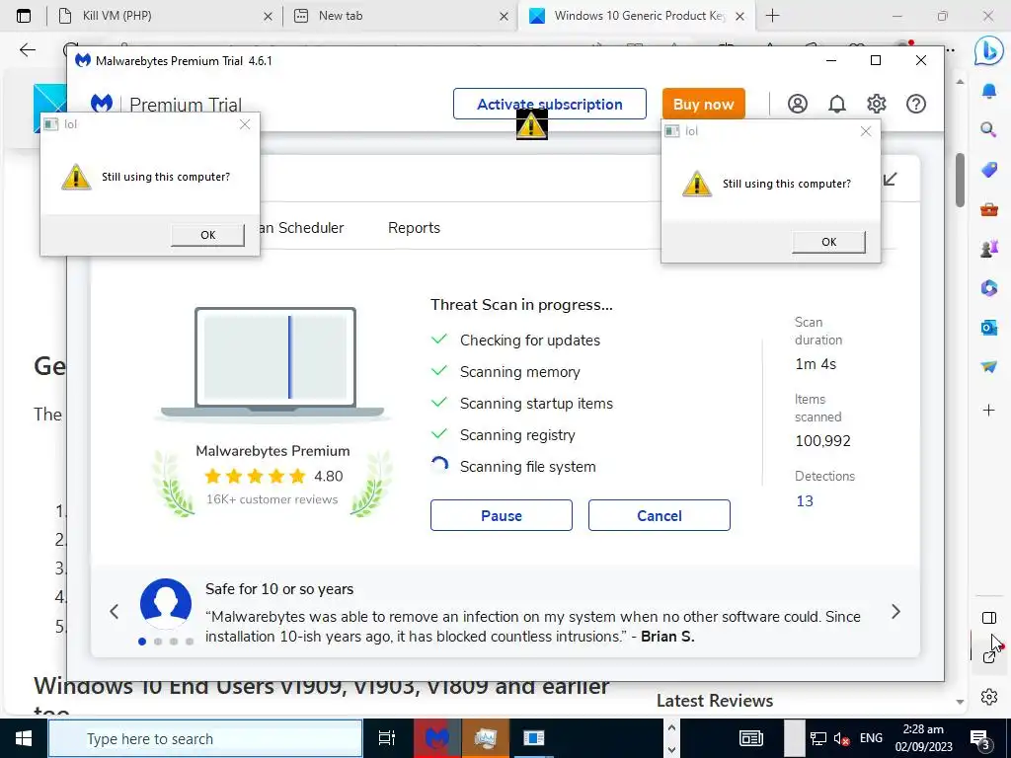The width and height of the screenshot is (1011, 758).
Task: Click Latest Reviews heading on webpage
Action: [715, 701]
